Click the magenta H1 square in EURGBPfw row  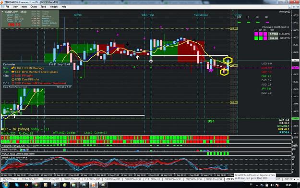coord(256,34)
